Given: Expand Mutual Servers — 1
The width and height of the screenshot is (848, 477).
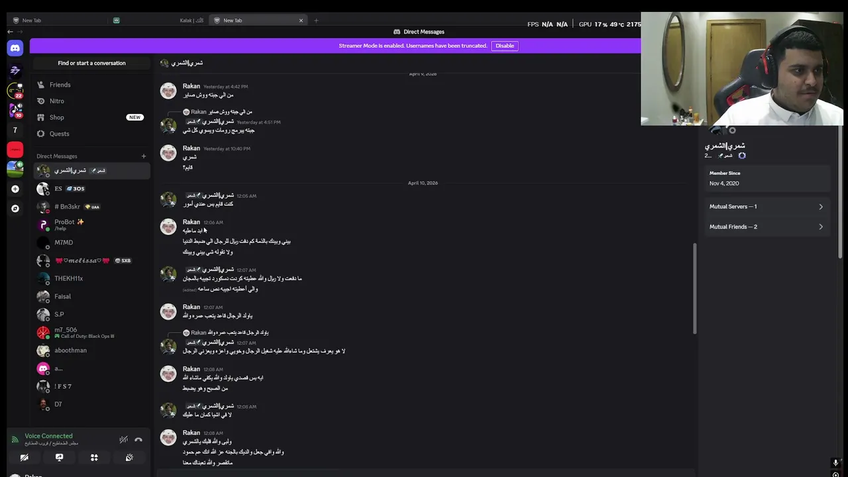Looking at the screenshot, I should click(x=767, y=207).
